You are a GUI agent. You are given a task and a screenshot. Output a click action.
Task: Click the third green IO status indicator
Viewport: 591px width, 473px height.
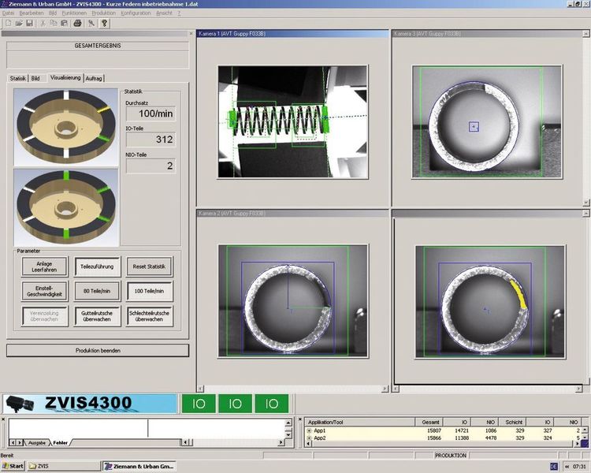pyautogui.click(x=272, y=404)
